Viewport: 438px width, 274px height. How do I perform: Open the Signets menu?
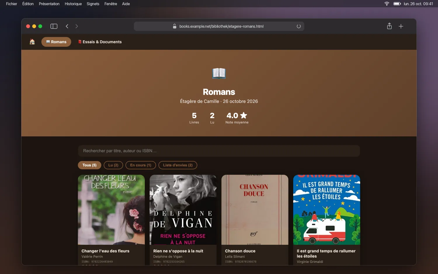point(93,4)
